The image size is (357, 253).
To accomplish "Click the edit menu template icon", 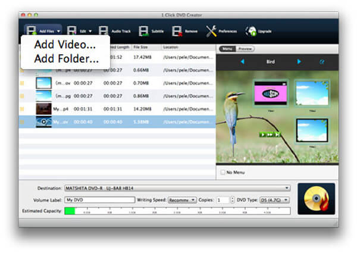I will 322,62.
